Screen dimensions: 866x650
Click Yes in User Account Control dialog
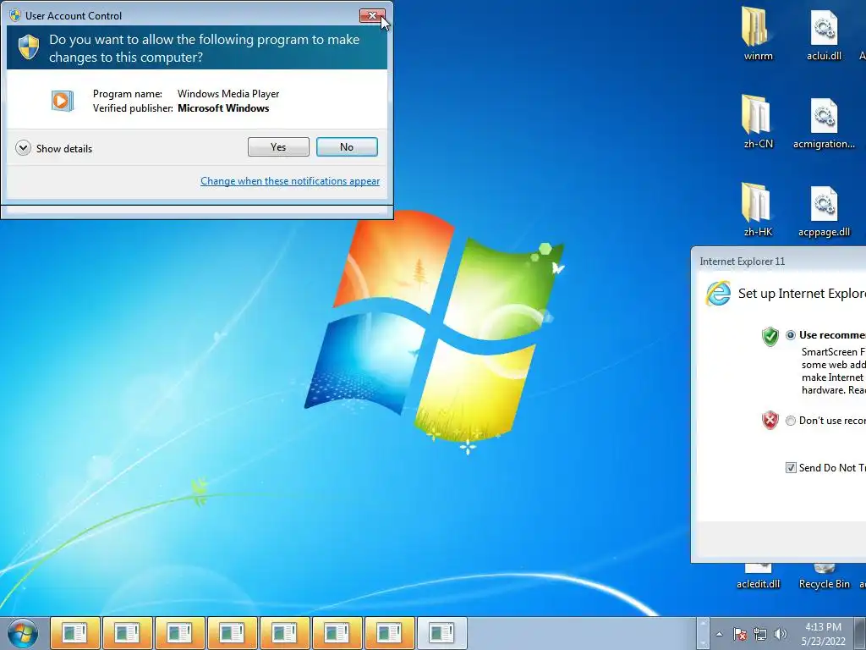278,147
